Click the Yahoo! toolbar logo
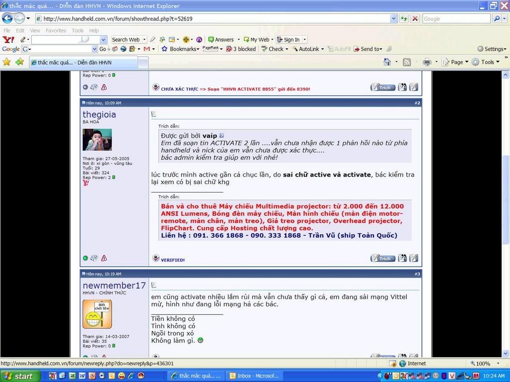510x382 pixels. click(8, 40)
